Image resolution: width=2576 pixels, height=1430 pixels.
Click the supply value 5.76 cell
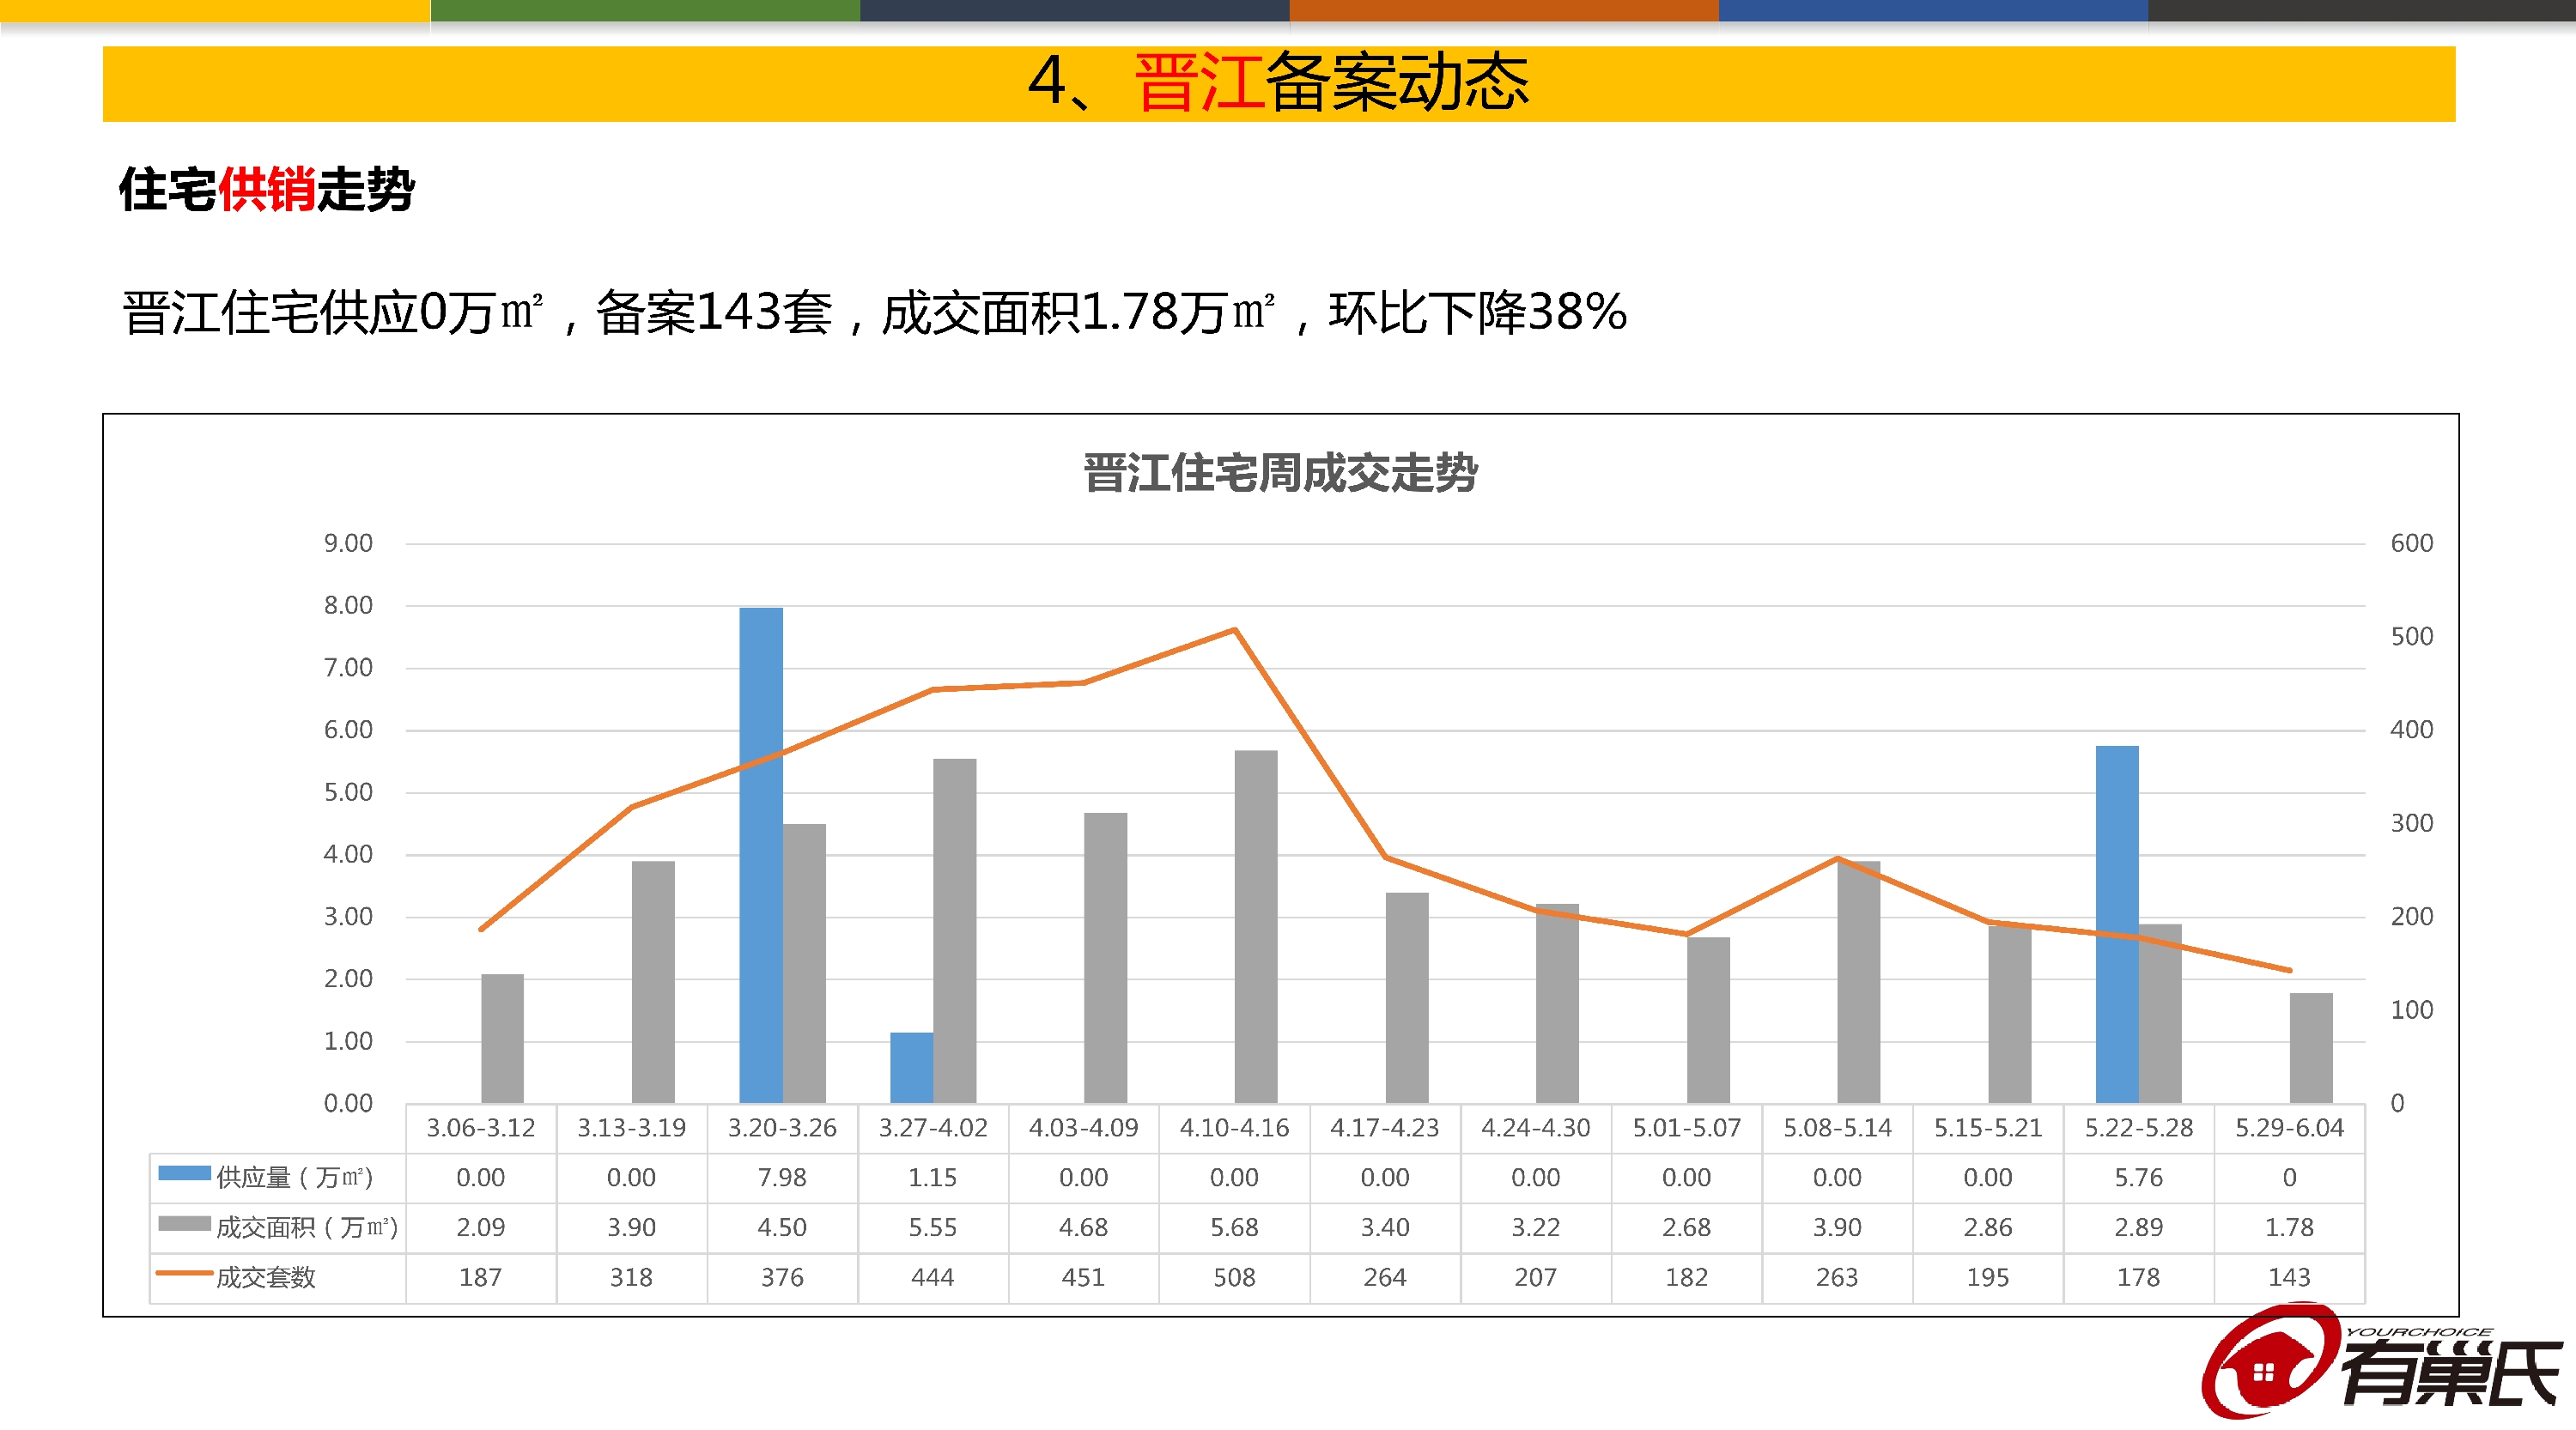tap(2139, 1179)
